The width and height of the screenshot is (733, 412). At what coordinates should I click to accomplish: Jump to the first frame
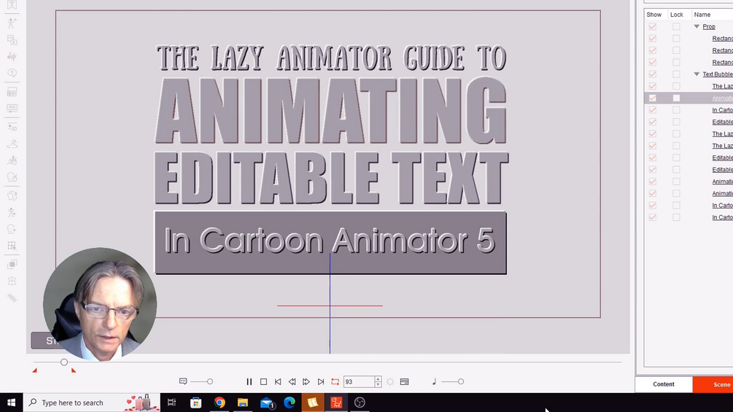[x=278, y=381]
